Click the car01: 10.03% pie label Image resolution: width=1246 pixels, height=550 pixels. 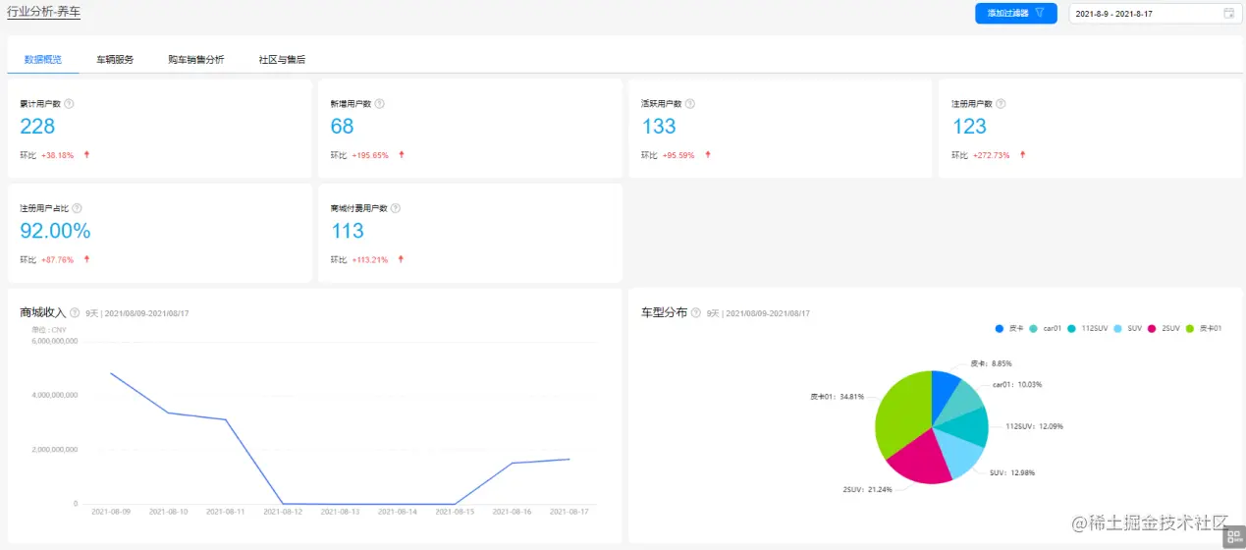click(1017, 384)
